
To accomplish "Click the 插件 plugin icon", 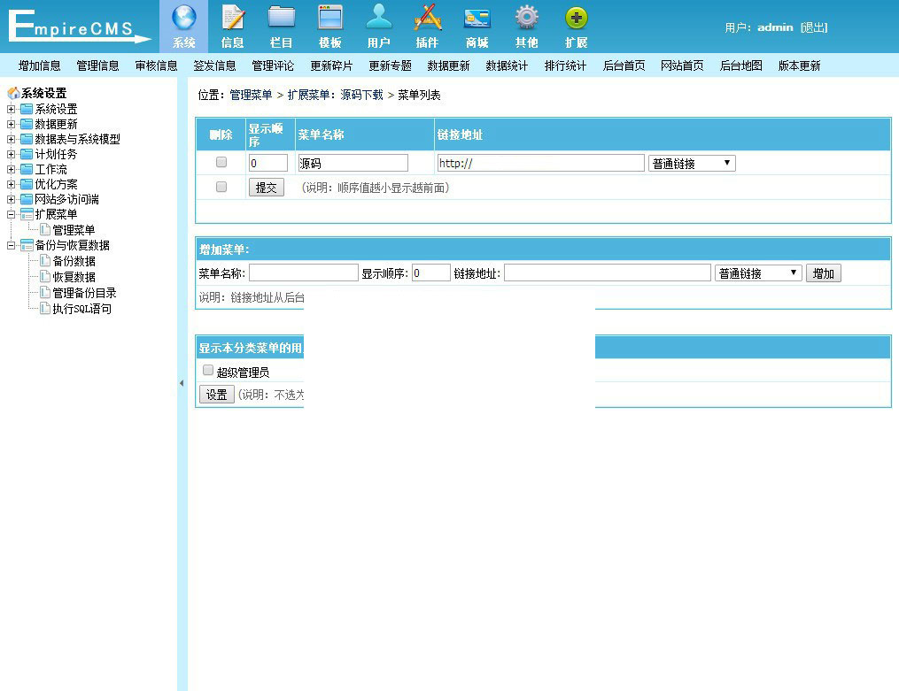I will [428, 19].
